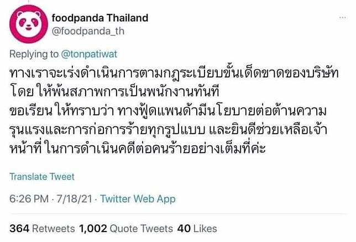
Task: Click the tweet line starting "ทางเราจะเร่งดำเนินการ"
Action: point(166,73)
